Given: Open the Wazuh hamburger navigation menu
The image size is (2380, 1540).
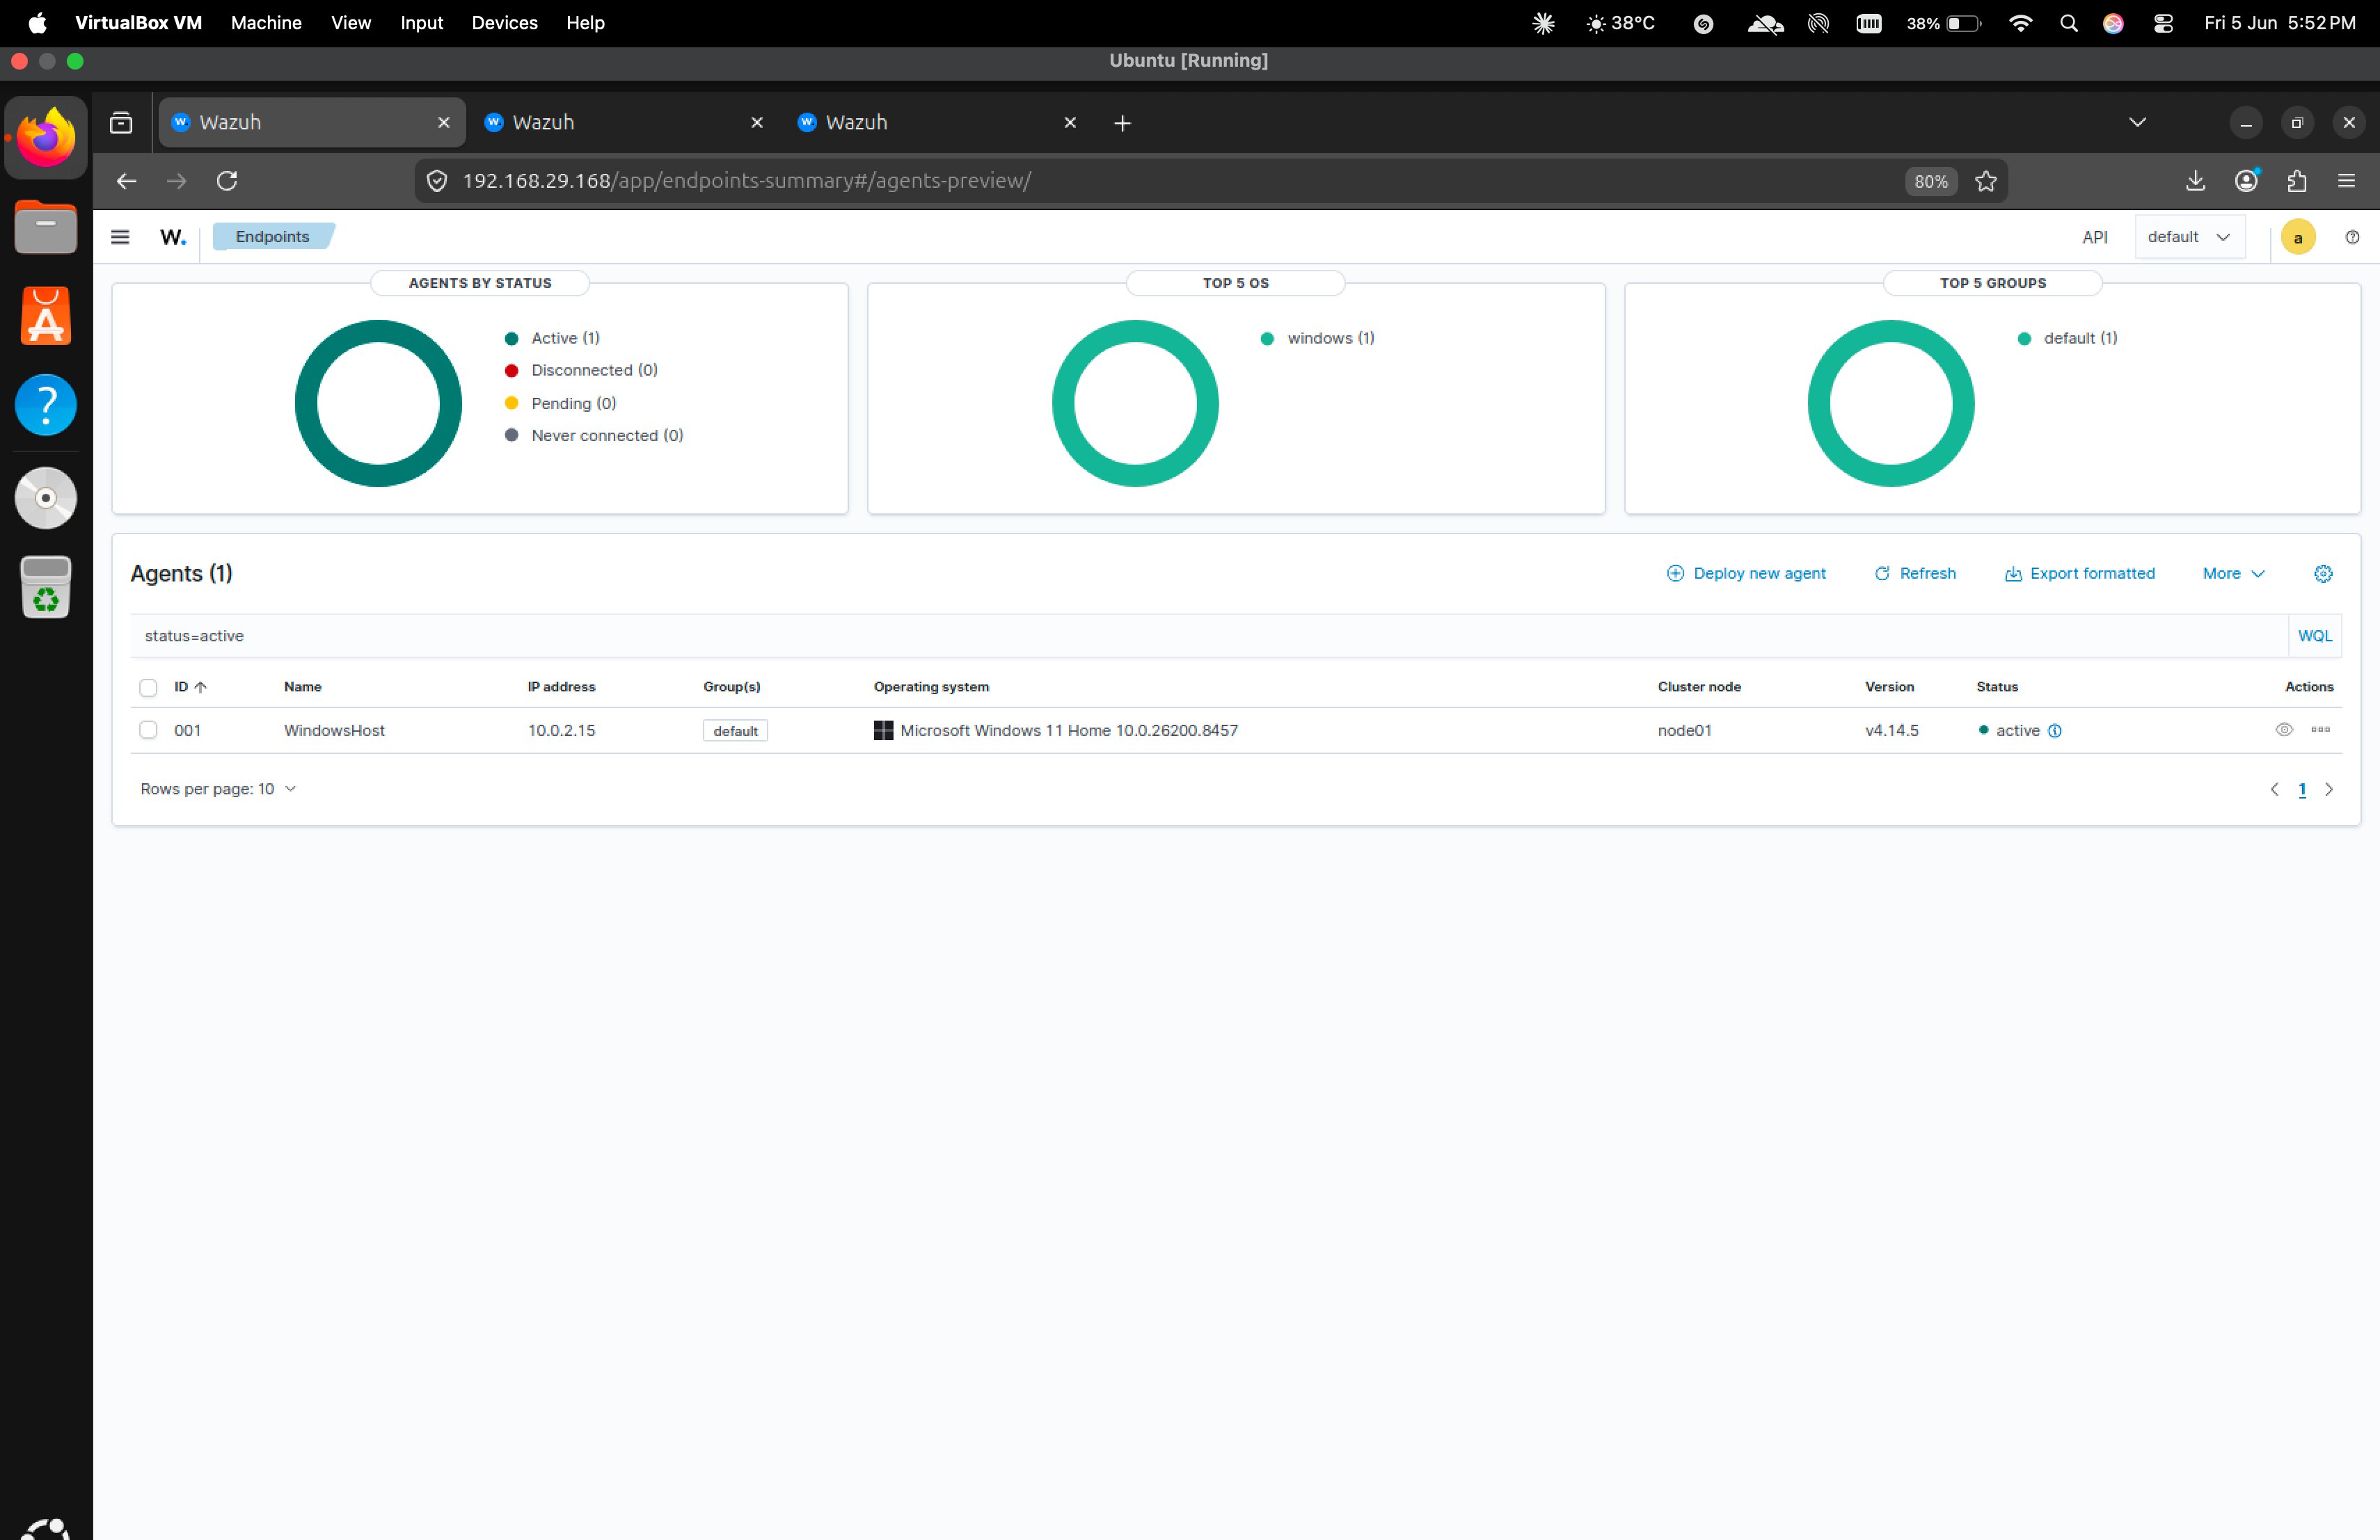Looking at the screenshot, I should (120, 237).
